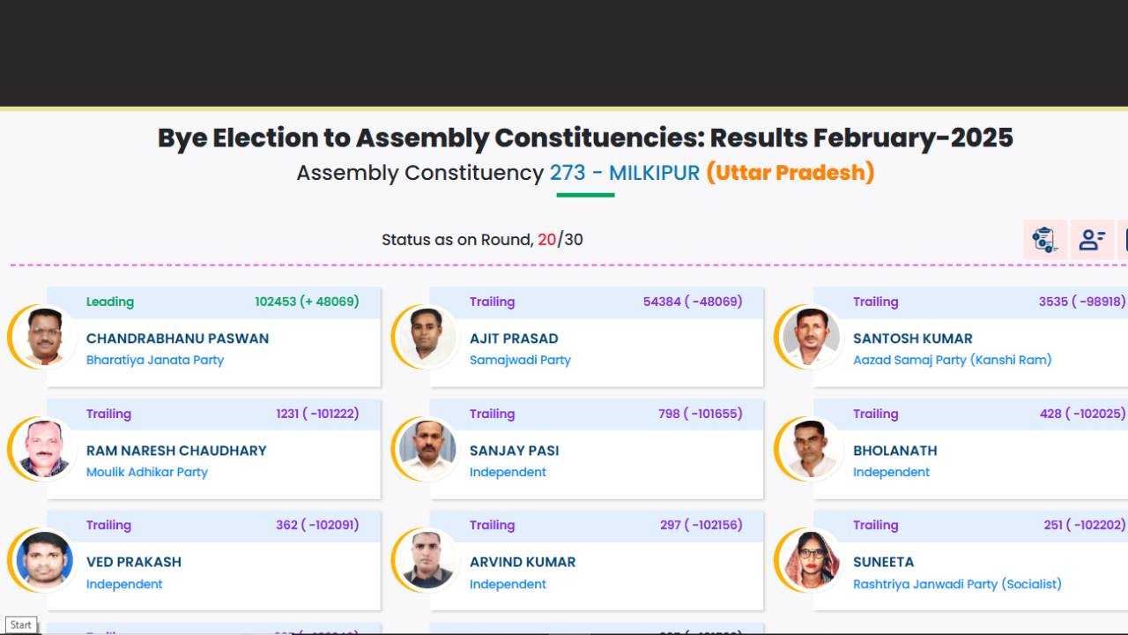
Task: Click the Bharatiya Janata Party label
Action: [x=155, y=360]
